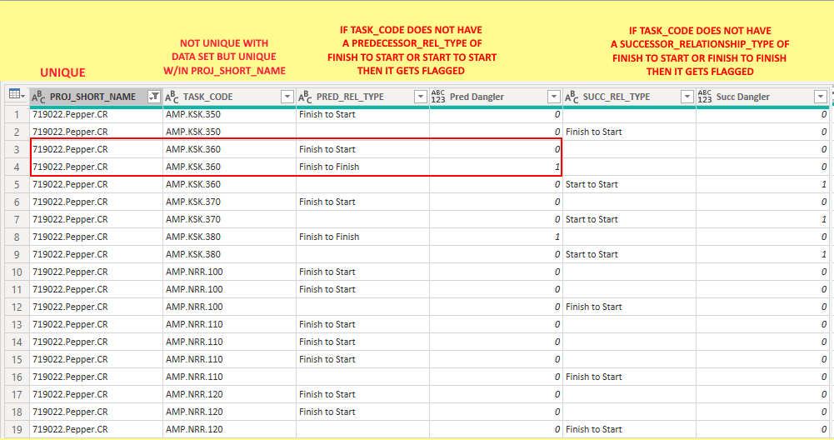834x440 pixels.
Task: Click Finish to Start successor in row 2
Action: 593,132
